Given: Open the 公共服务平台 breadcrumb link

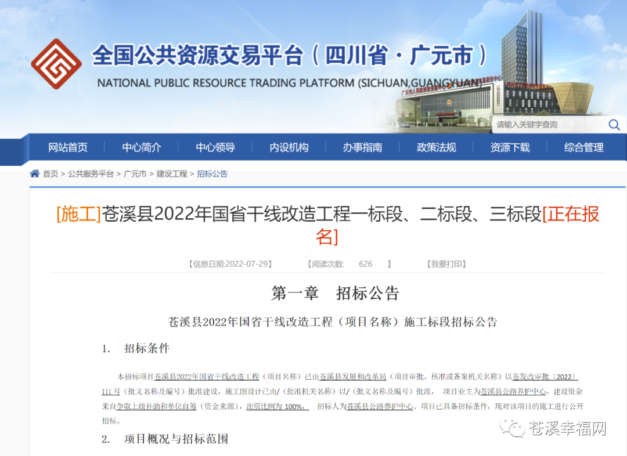Looking at the screenshot, I should tap(91, 174).
